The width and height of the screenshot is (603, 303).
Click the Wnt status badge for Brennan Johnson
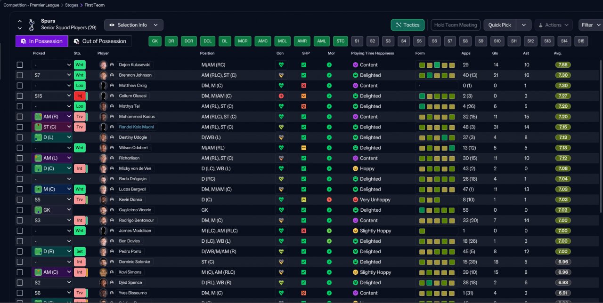[x=80, y=75]
